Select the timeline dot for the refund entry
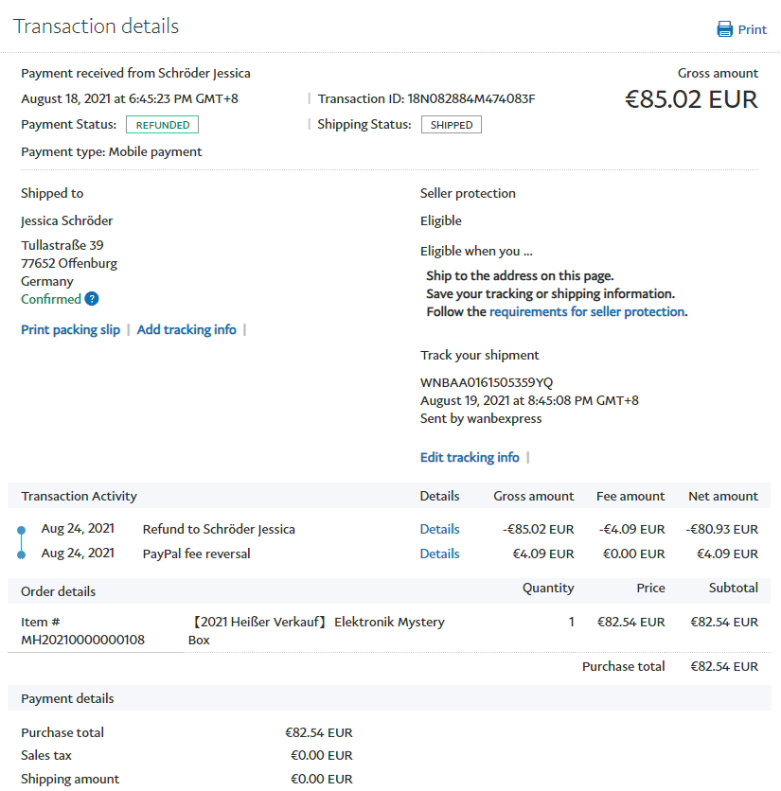The width and height of the screenshot is (781, 791). tap(22, 530)
